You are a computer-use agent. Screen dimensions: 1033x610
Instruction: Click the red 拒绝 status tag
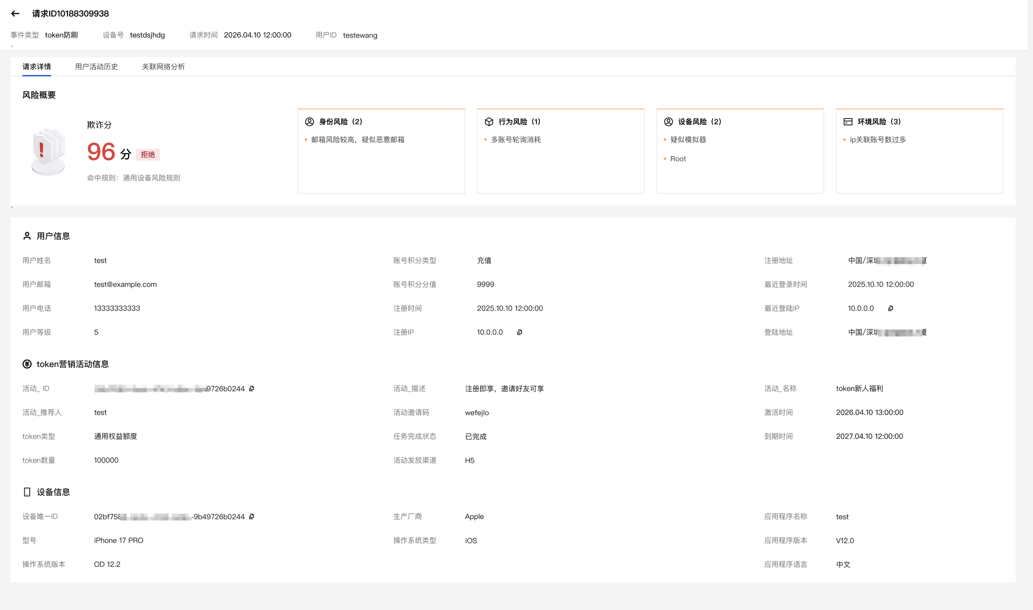tap(147, 155)
